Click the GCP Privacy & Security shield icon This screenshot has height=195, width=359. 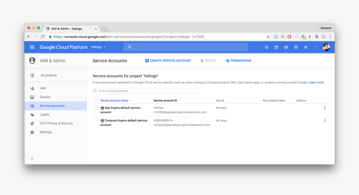click(32, 124)
